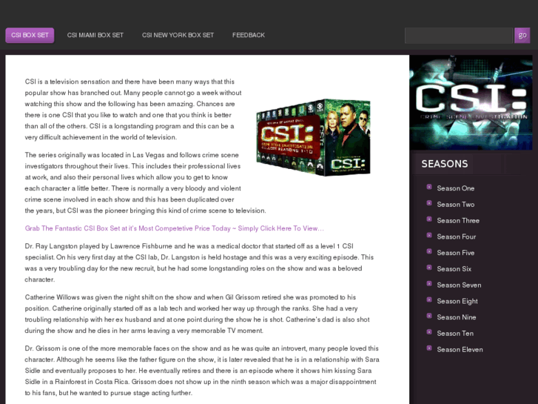Open the Season Four link

click(457, 236)
